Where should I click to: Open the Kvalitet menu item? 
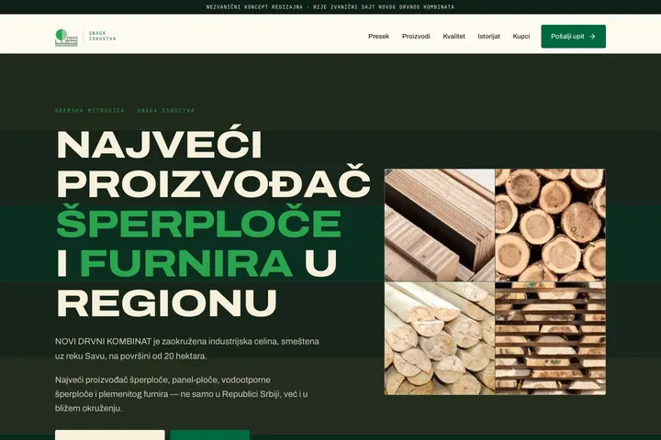[x=454, y=37]
